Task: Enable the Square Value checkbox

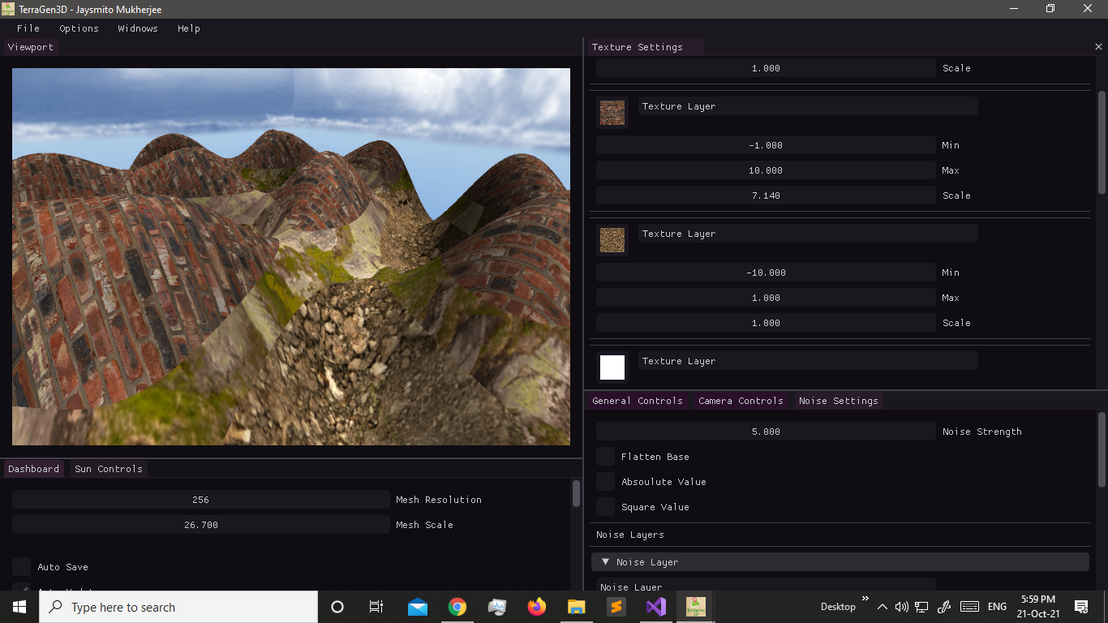Action: coord(605,507)
